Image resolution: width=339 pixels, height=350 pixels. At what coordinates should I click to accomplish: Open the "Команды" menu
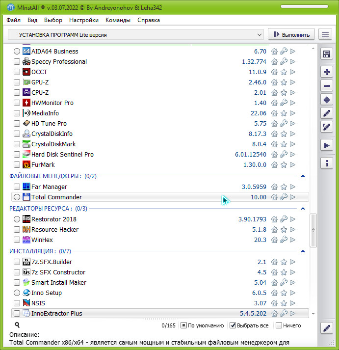click(x=118, y=20)
